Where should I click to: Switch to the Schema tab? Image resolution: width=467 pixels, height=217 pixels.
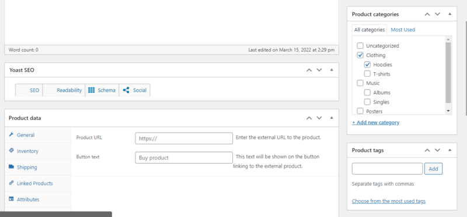[x=102, y=90]
